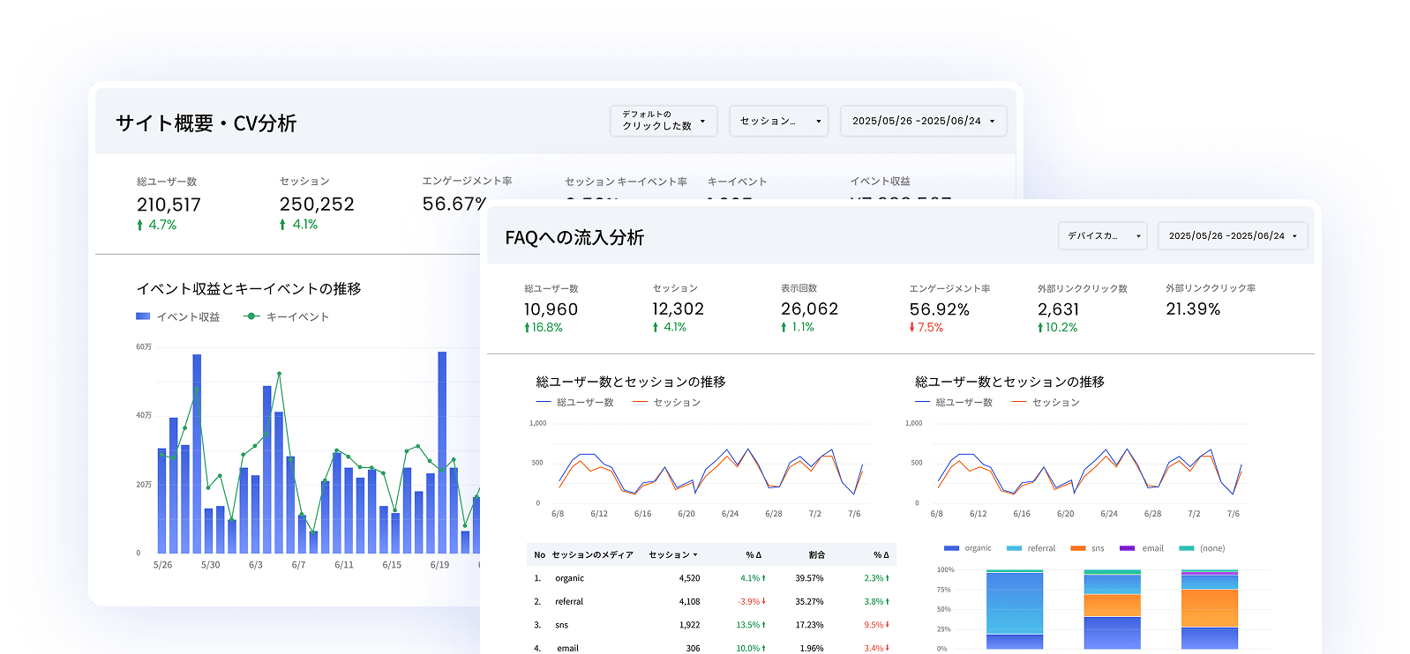Click the 21.39% 外部リンククリック率 value
This screenshot has height=654, width=1410.
click(1193, 309)
